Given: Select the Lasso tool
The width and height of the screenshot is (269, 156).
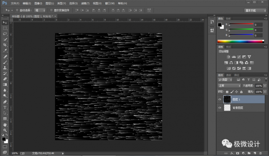Looking at the screenshot, I should (5, 34).
